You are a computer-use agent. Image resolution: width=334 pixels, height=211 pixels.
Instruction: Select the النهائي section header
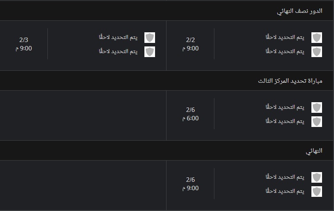tap(314, 151)
